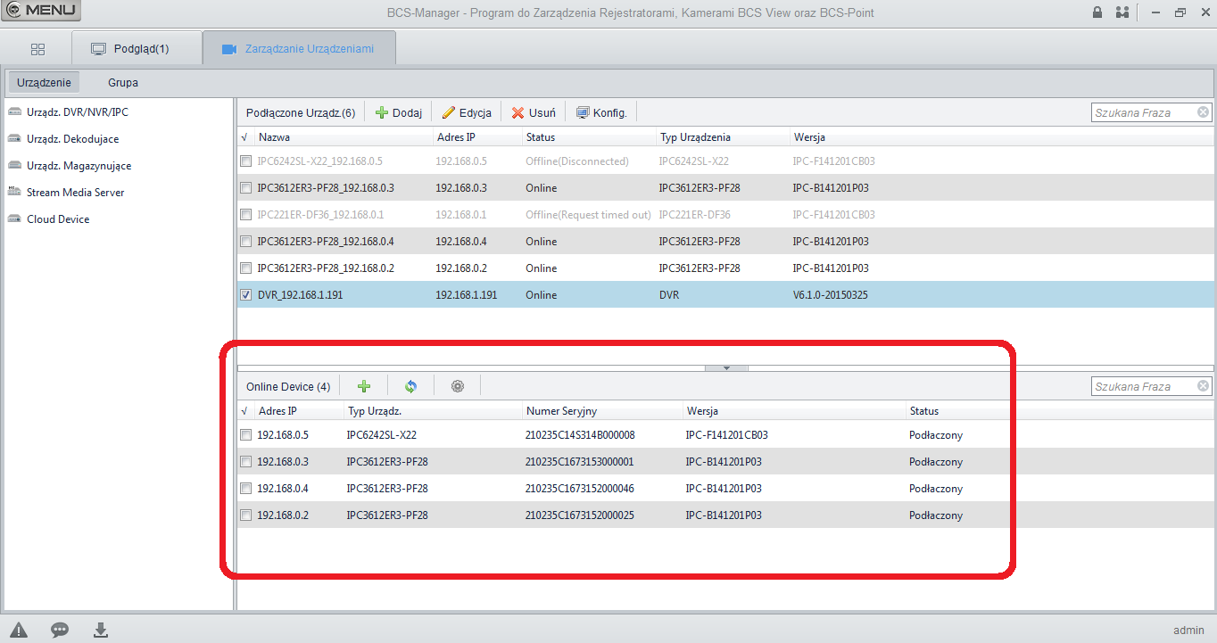1217x643 pixels.
Task: Check the IPC3612ER3-PF28_192.168.0.4 device checkbox
Action: click(245, 242)
